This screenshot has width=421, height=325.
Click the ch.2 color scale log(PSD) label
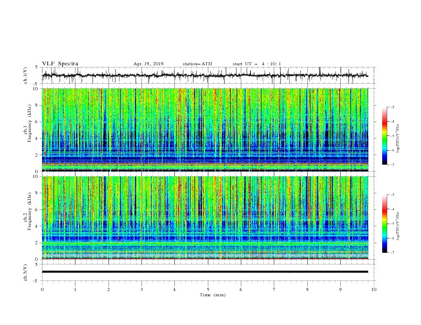point(398,226)
